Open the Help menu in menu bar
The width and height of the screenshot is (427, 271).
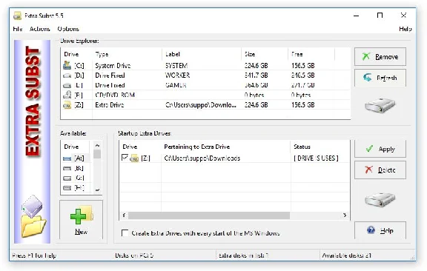tap(406, 29)
